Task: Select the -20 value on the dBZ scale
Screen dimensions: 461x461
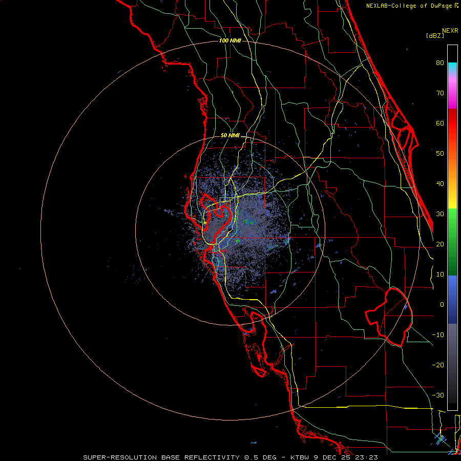Action: click(x=438, y=365)
